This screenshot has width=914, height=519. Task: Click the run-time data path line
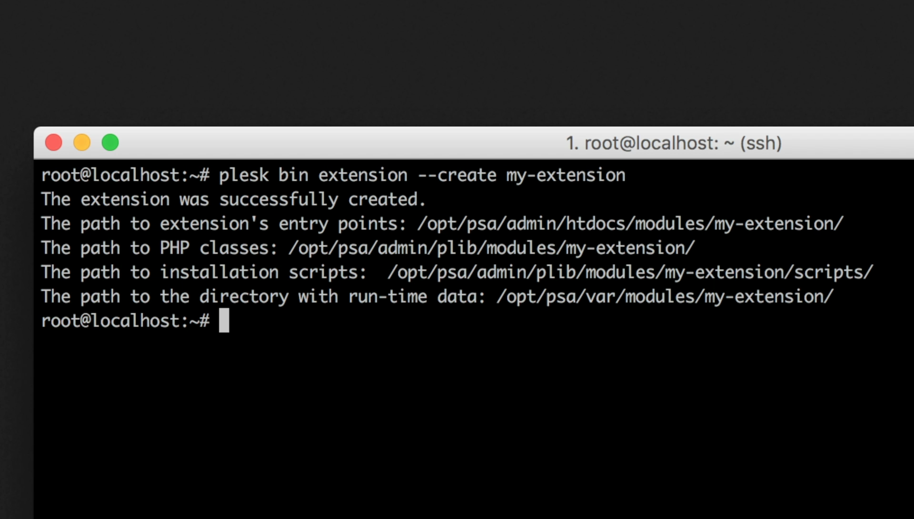point(437,296)
